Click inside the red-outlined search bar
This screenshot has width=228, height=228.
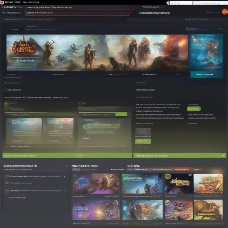(79, 13)
